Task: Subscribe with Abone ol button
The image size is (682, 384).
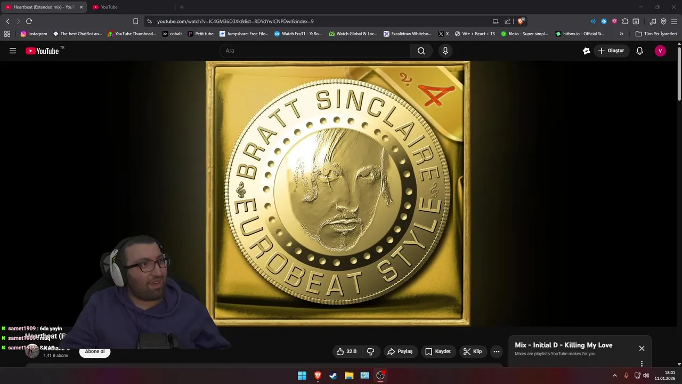Action: click(95, 351)
